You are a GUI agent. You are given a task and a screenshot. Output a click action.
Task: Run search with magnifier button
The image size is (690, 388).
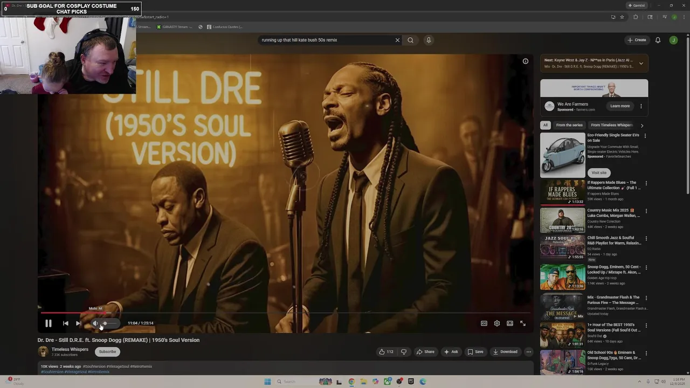pos(410,40)
